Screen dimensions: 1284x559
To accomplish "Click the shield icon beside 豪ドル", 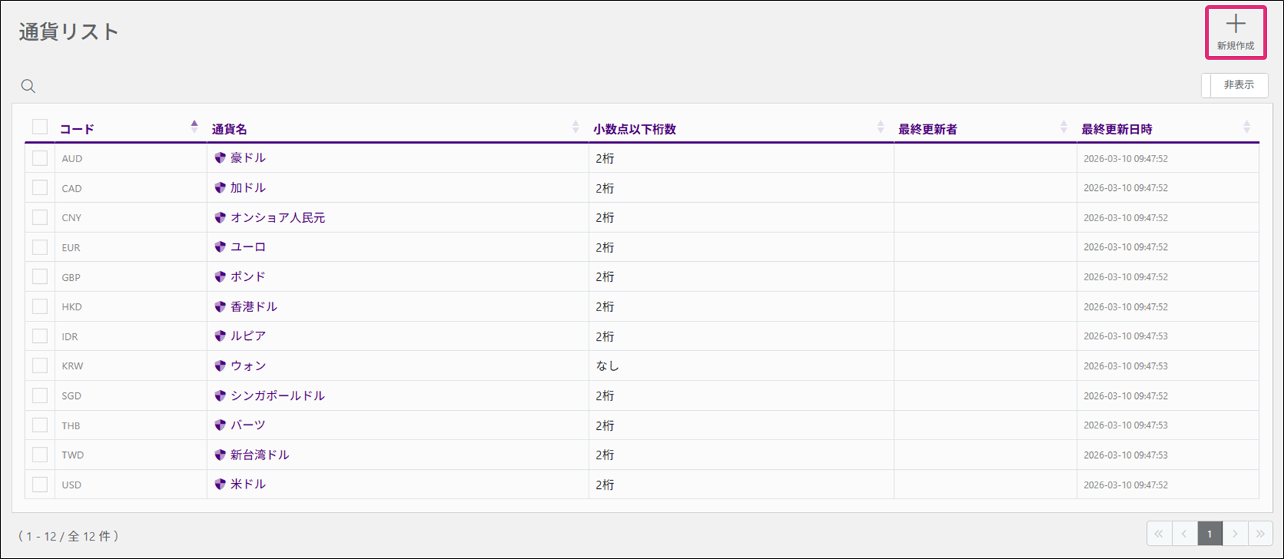I will point(220,158).
